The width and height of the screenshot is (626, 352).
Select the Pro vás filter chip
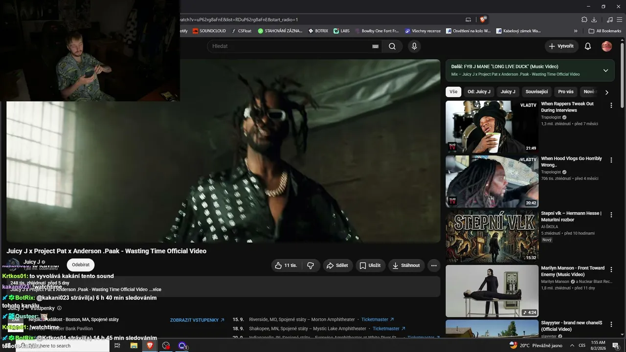click(565, 92)
